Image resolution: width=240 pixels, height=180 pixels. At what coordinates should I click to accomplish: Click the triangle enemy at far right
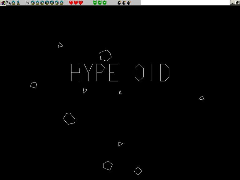tap(202, 98)
